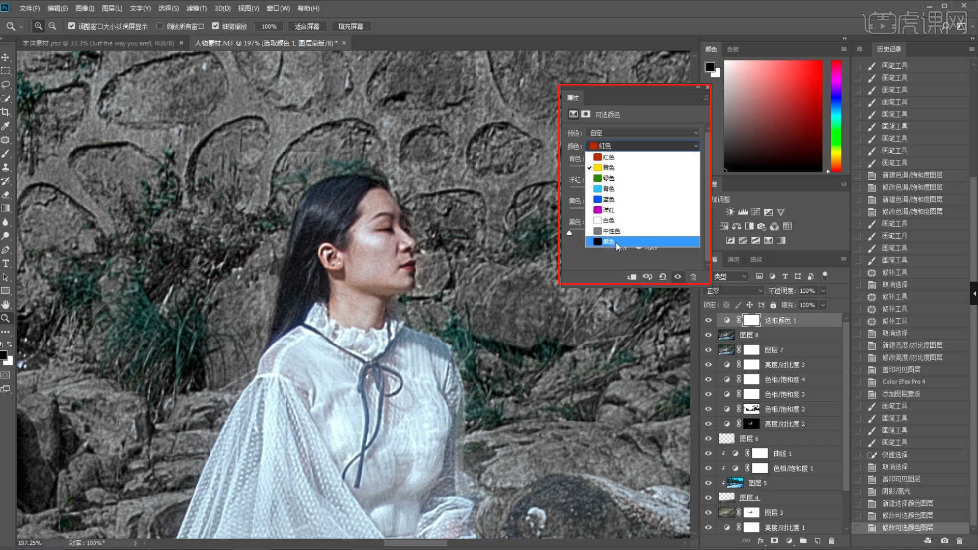Open the 预设 preset dropdown
The image size is (978, 550).
pyautogui.click(x=643, y=133)
